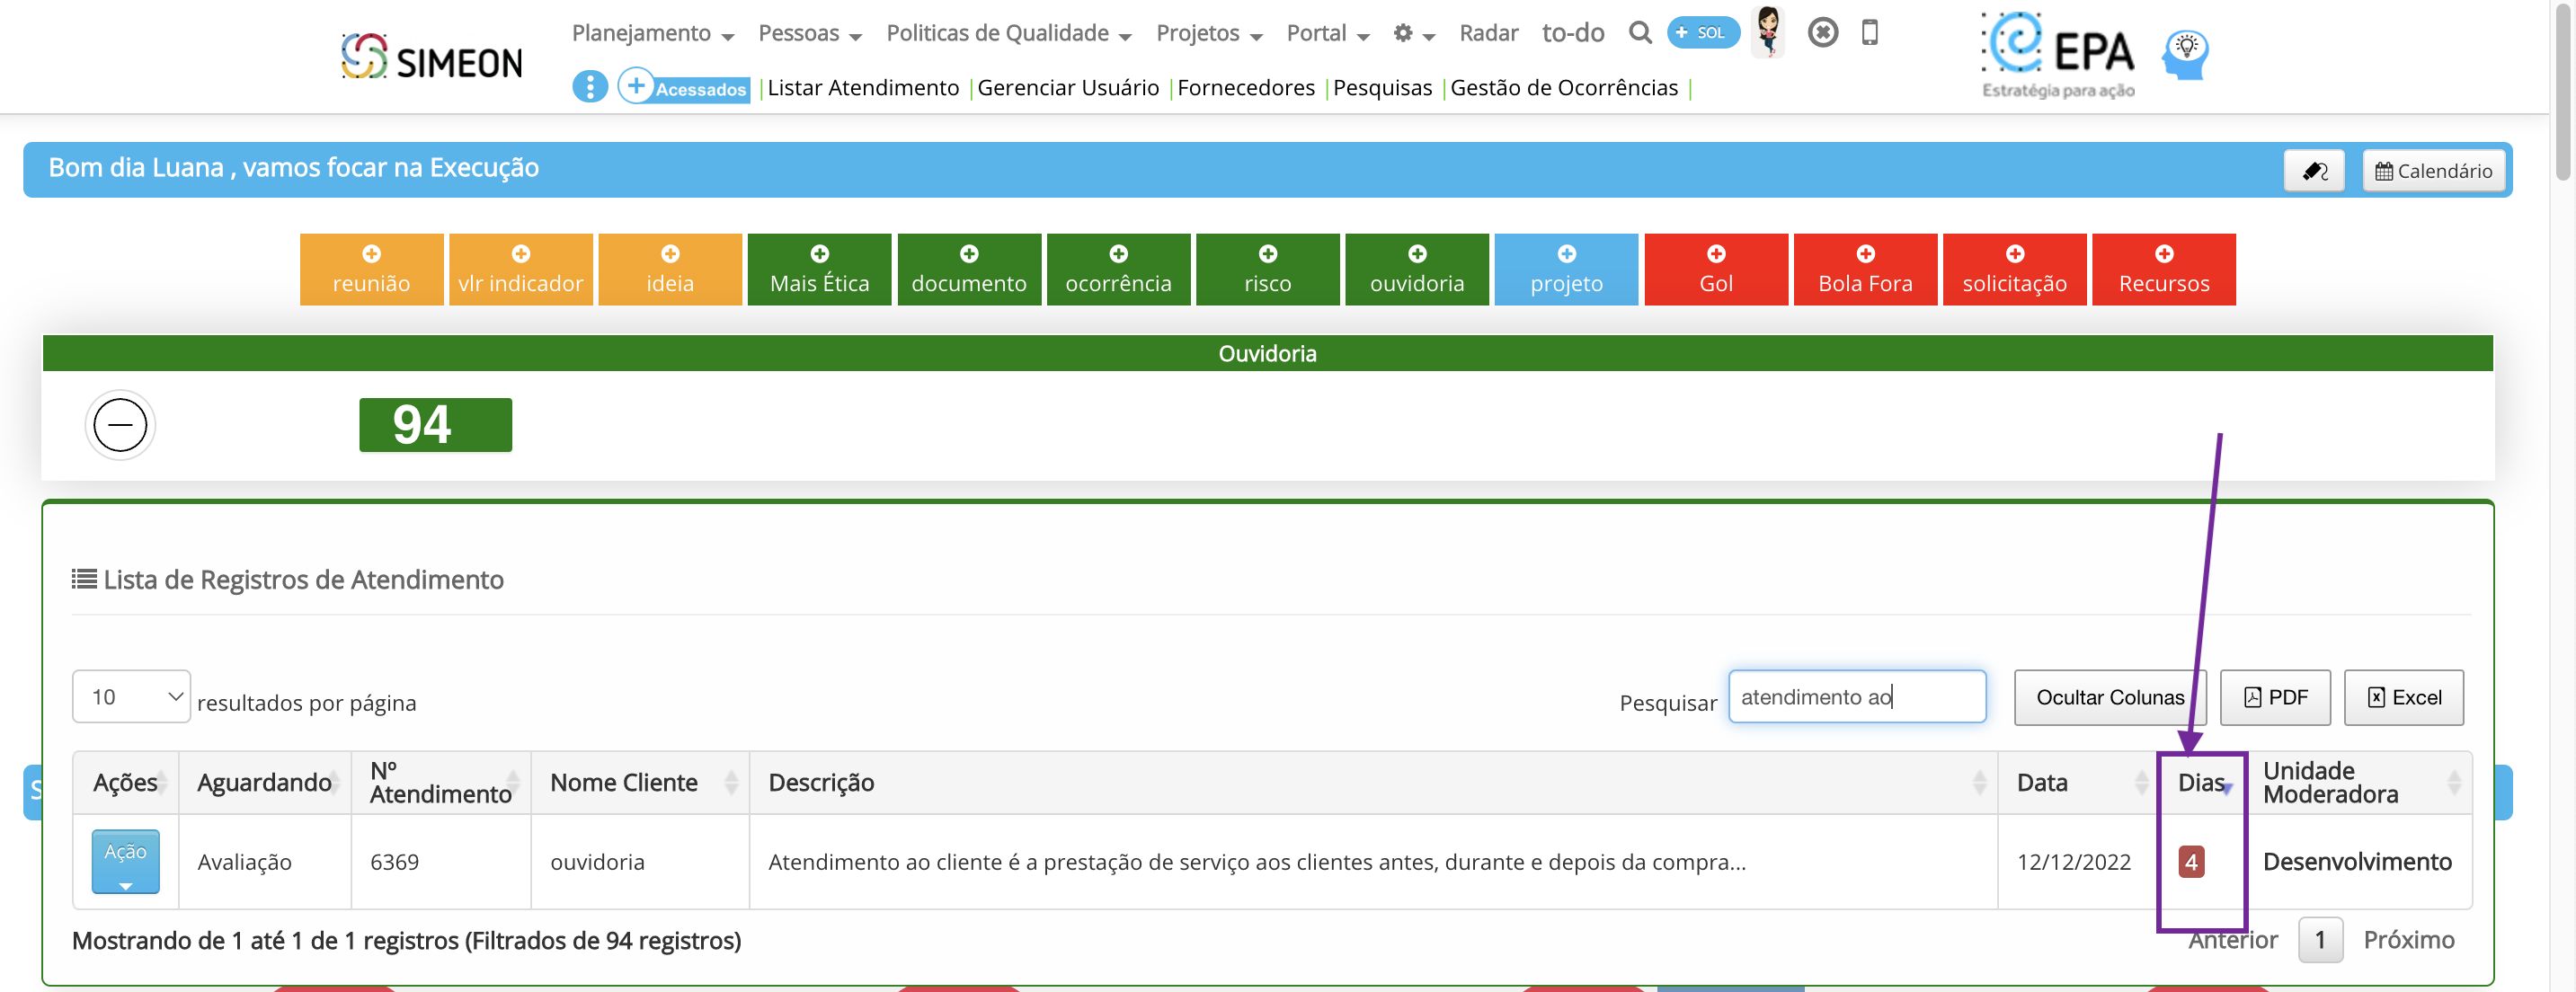The height and width of the screenshot is (992, 2576).
Task: Click the lightbulb head idea icon
Action: click(2185, 55)
